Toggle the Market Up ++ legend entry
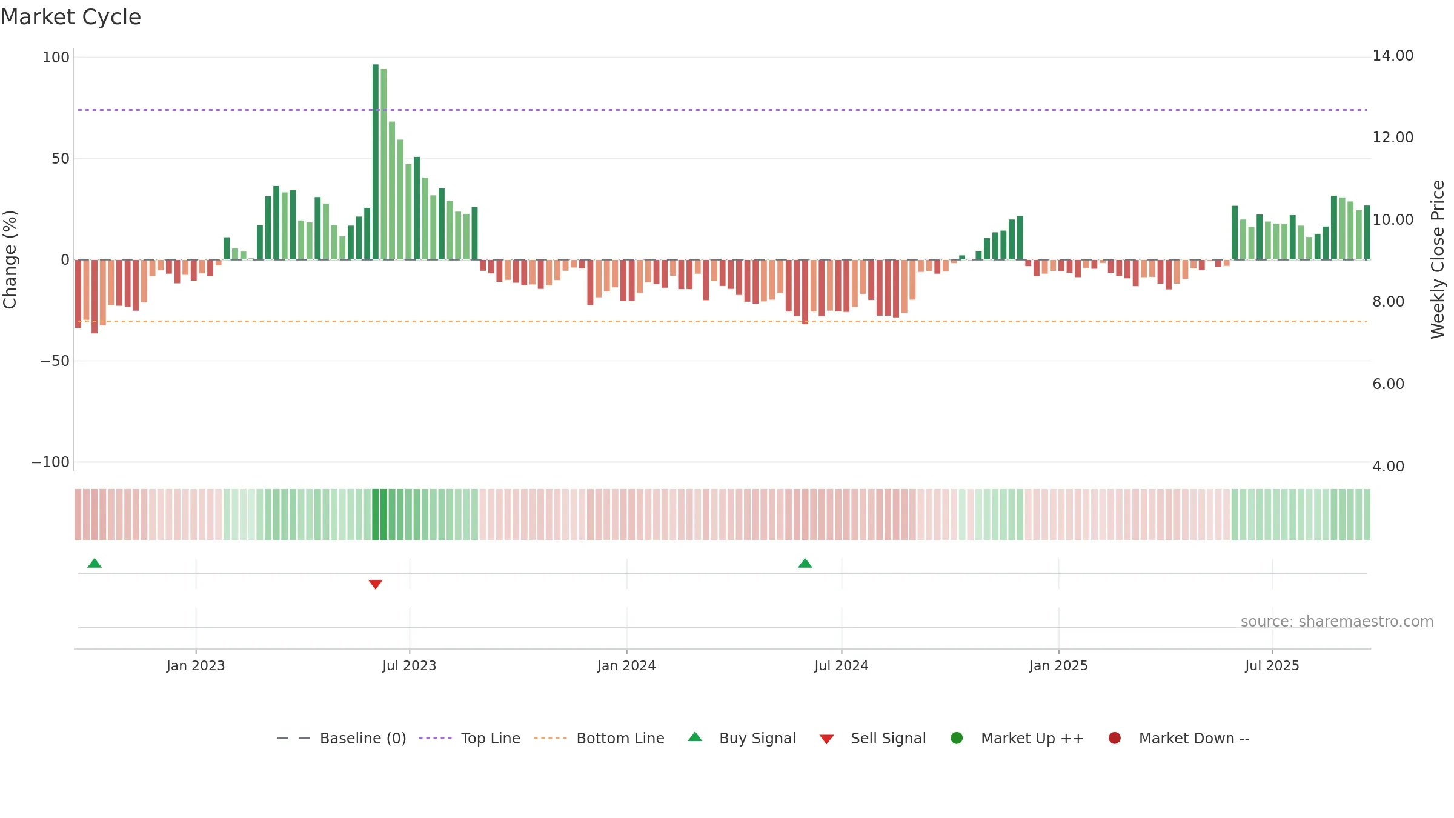This screenshot has width=1454, height=818. click(x=1017, y=738)
